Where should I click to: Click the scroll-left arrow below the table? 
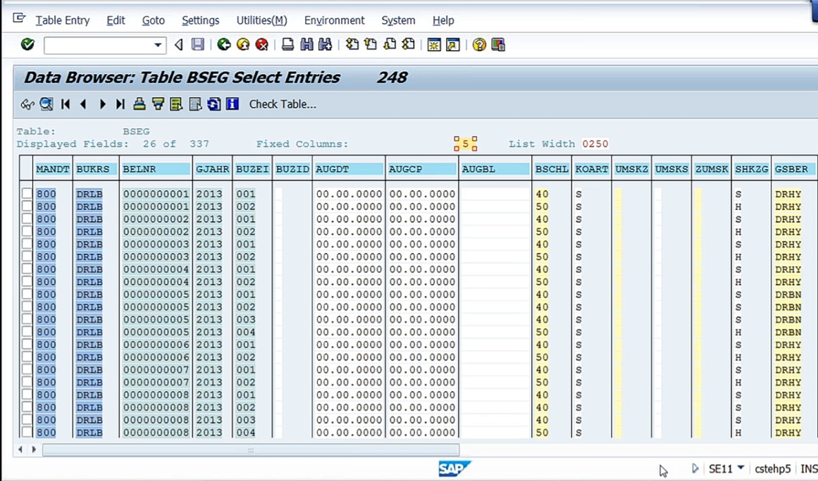20,449
